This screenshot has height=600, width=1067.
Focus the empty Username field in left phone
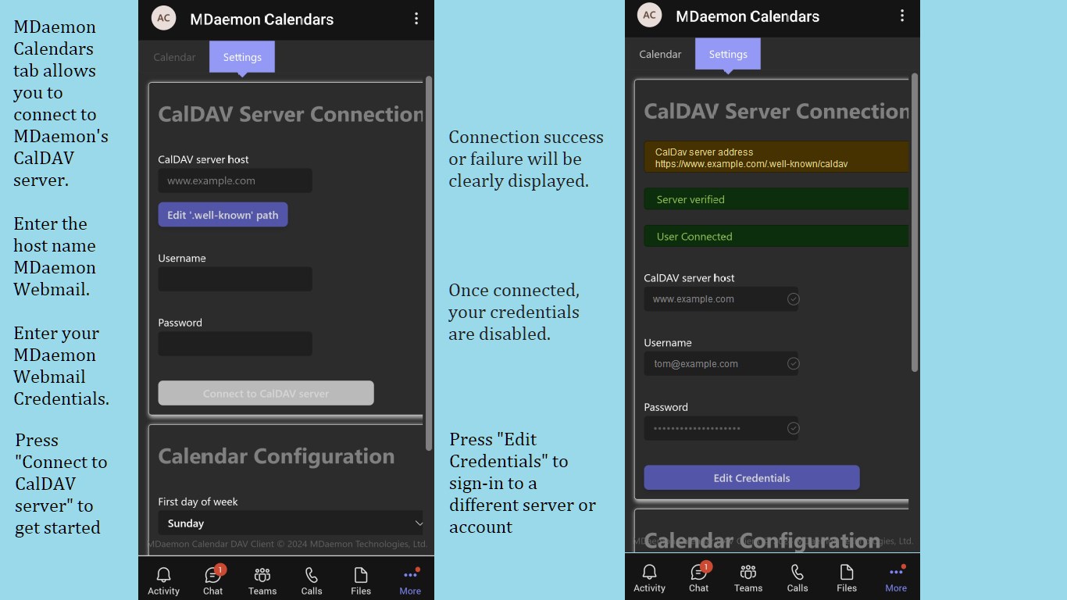pos(235,279)
